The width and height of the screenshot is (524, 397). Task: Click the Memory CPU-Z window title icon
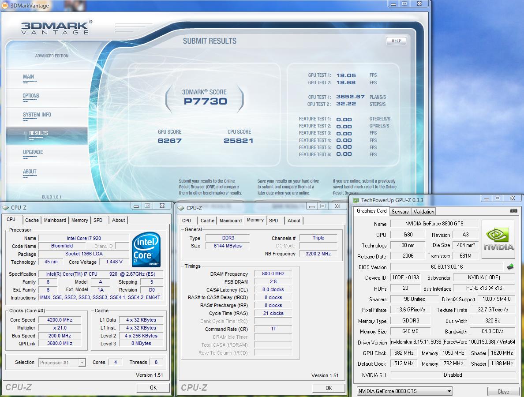click(x=181, y=208)
